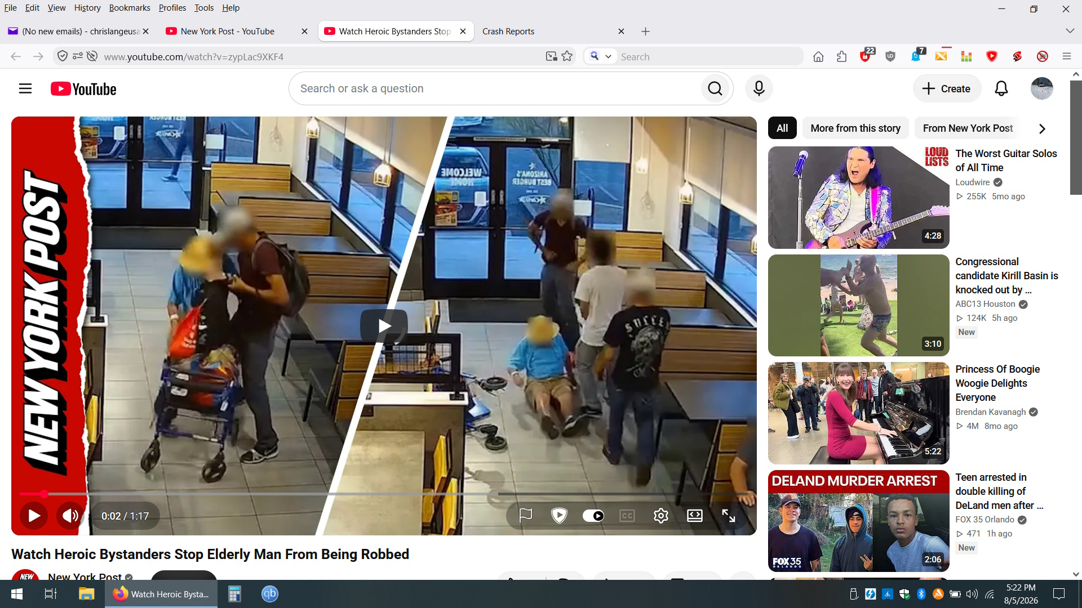
Task: Open the YouTube guide hamburger menu
Action: pos(25,89)
